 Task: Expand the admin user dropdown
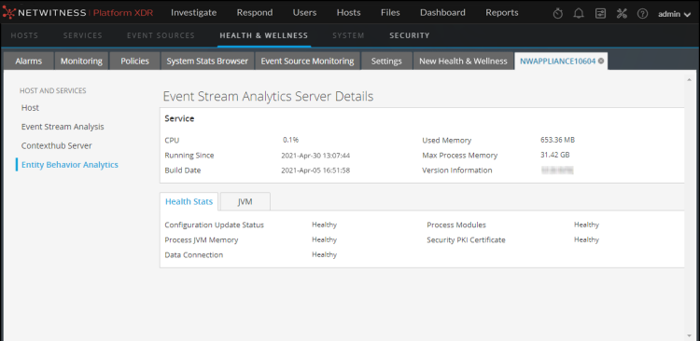[675, 14]
